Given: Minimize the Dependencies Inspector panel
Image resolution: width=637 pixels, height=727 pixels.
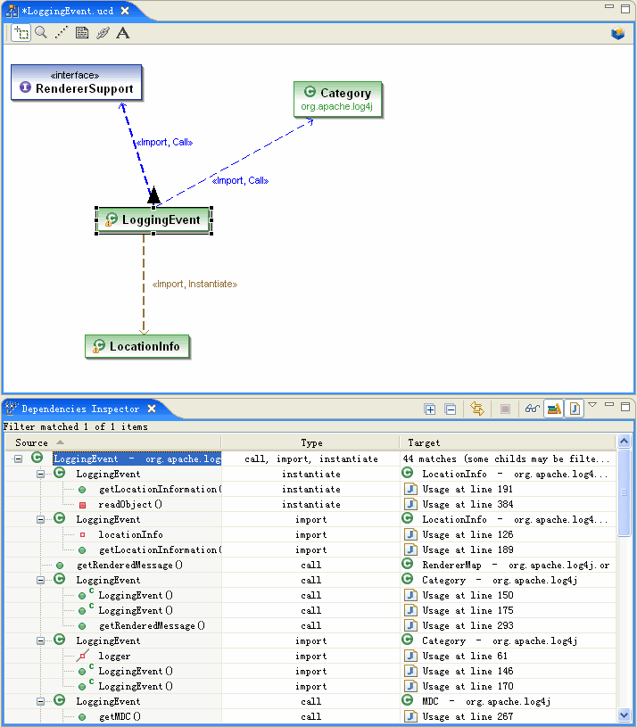Looking at the screenshot, I should (x=609, y=405).
